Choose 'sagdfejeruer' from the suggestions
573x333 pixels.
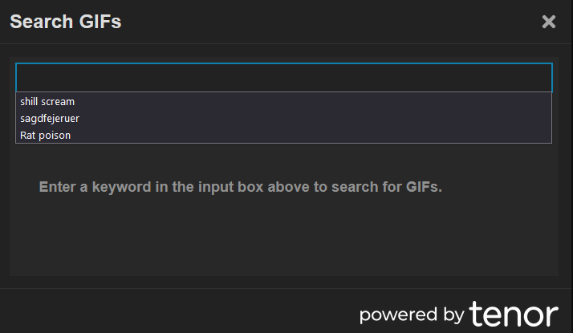[283, 119]
